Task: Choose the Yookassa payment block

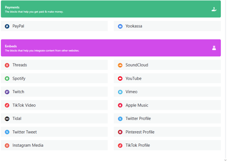Action: click(167, 26)
